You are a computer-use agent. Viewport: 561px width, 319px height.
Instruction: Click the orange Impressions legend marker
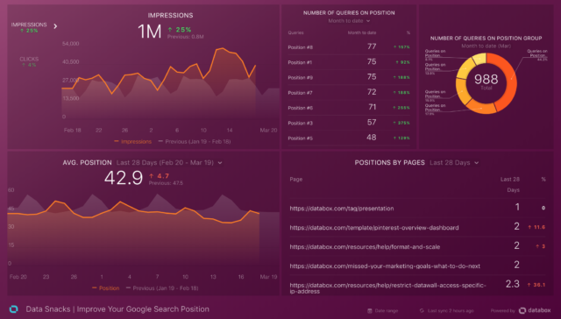(x=117, y=142)
